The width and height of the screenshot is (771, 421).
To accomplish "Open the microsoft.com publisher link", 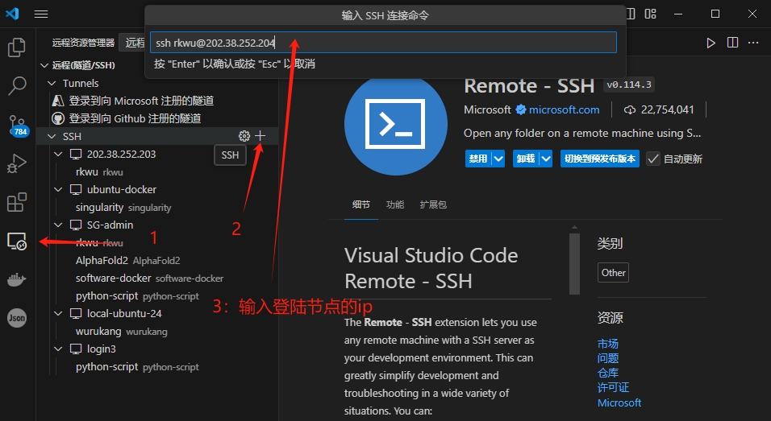I will coord(564,110).
